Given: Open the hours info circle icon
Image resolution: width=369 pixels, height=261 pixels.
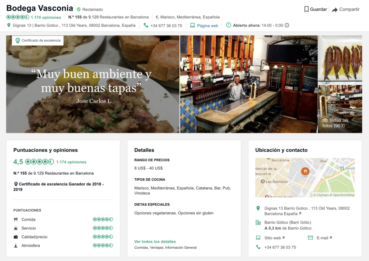Looking at the screenshot, I should coord(287,25).
